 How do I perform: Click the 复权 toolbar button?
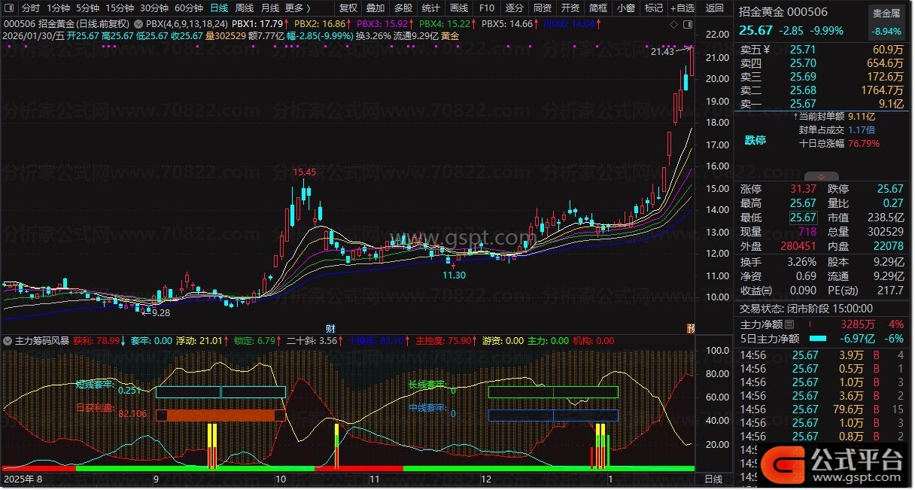(348, 8)
